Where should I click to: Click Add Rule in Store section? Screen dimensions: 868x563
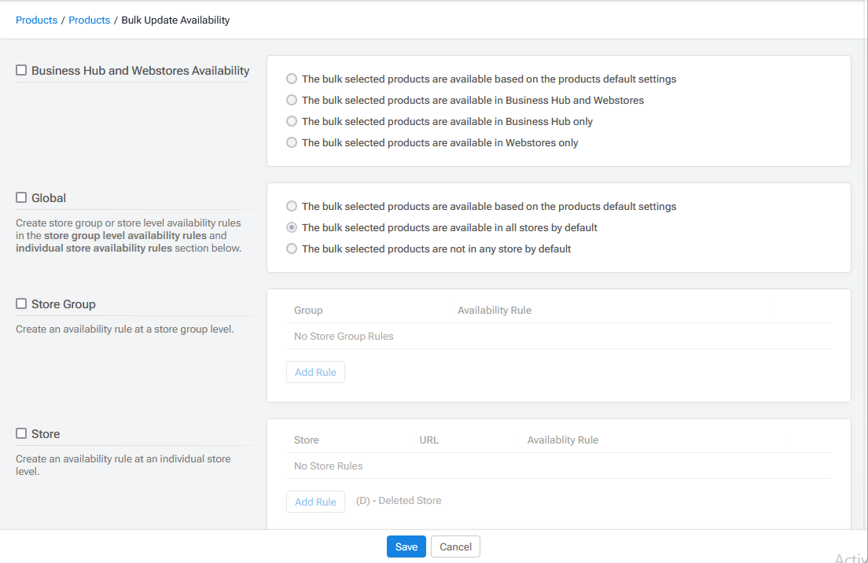tap(315, 502)
